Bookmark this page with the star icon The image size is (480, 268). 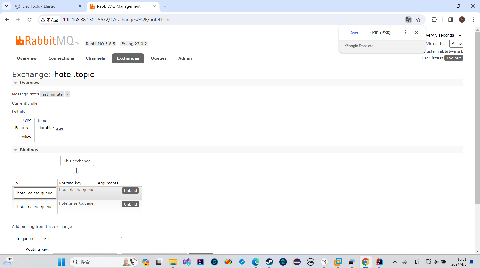point(418,20)
